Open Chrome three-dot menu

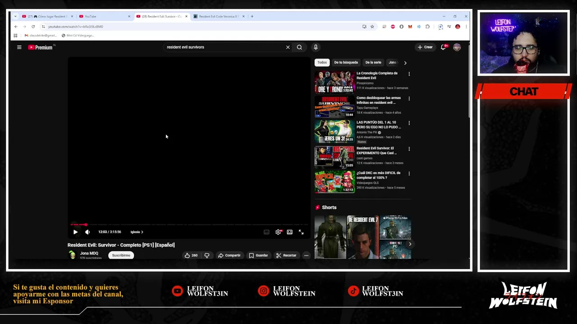point(466,27)
